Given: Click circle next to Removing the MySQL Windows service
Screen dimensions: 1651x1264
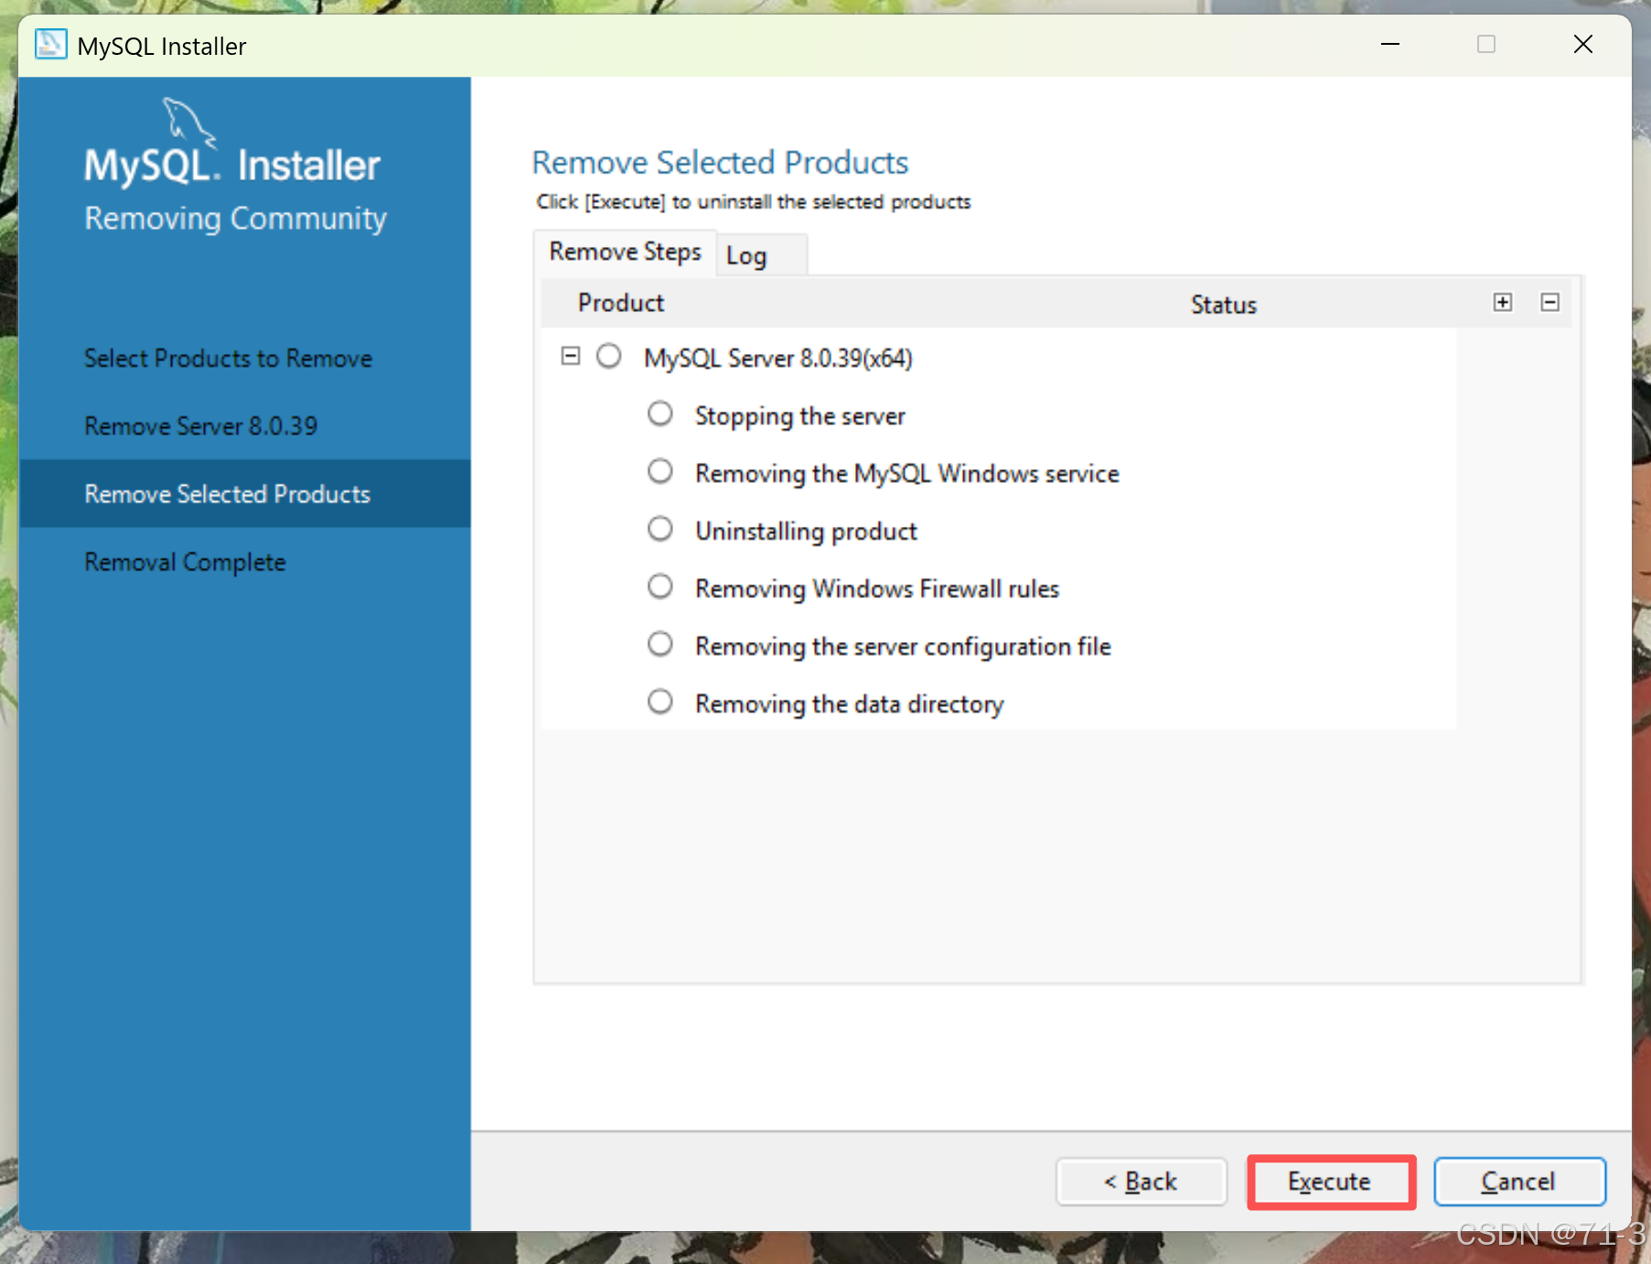Looking at the screenshot, I should click(660, 472).
